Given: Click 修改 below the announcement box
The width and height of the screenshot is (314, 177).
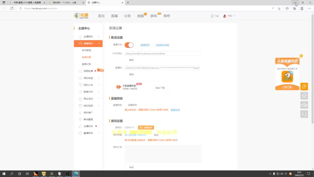Looking at the screenshot, I should point(131,168).
